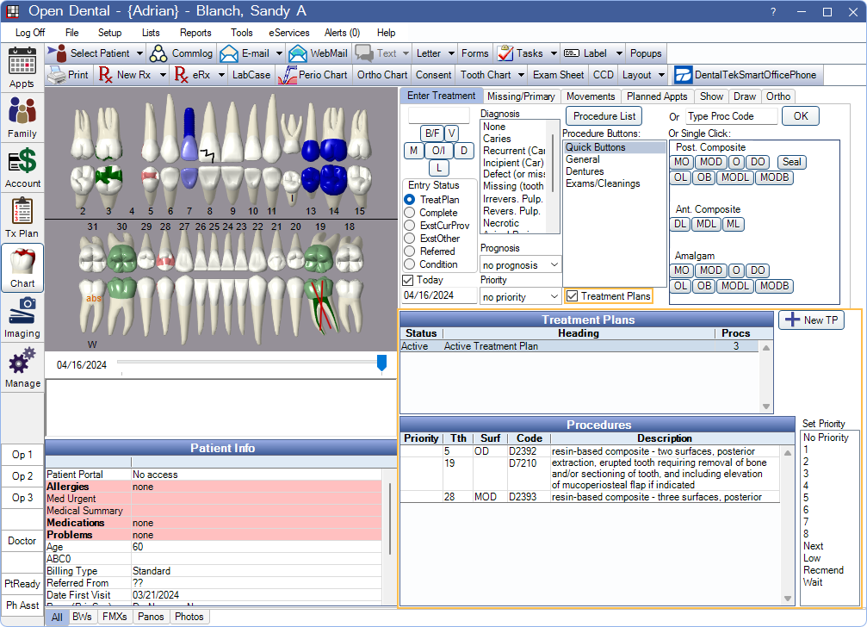
Task: Switch to the Imaging module
Action: pyautogui.click(x=22, y=317)
